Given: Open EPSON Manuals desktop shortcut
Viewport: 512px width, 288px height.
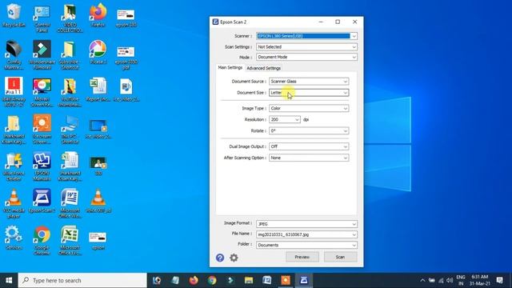Looking at the screenshot, I should pos(42,166).
